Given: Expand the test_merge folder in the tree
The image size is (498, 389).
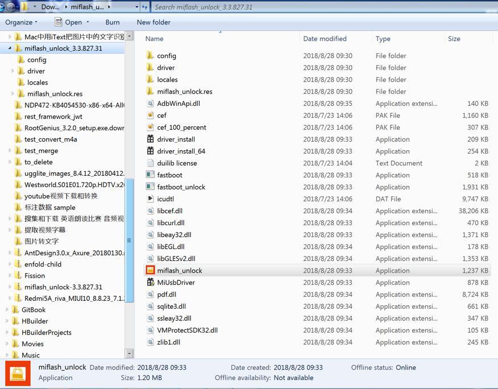Looking at the screenshot, I should click(10, 151).
